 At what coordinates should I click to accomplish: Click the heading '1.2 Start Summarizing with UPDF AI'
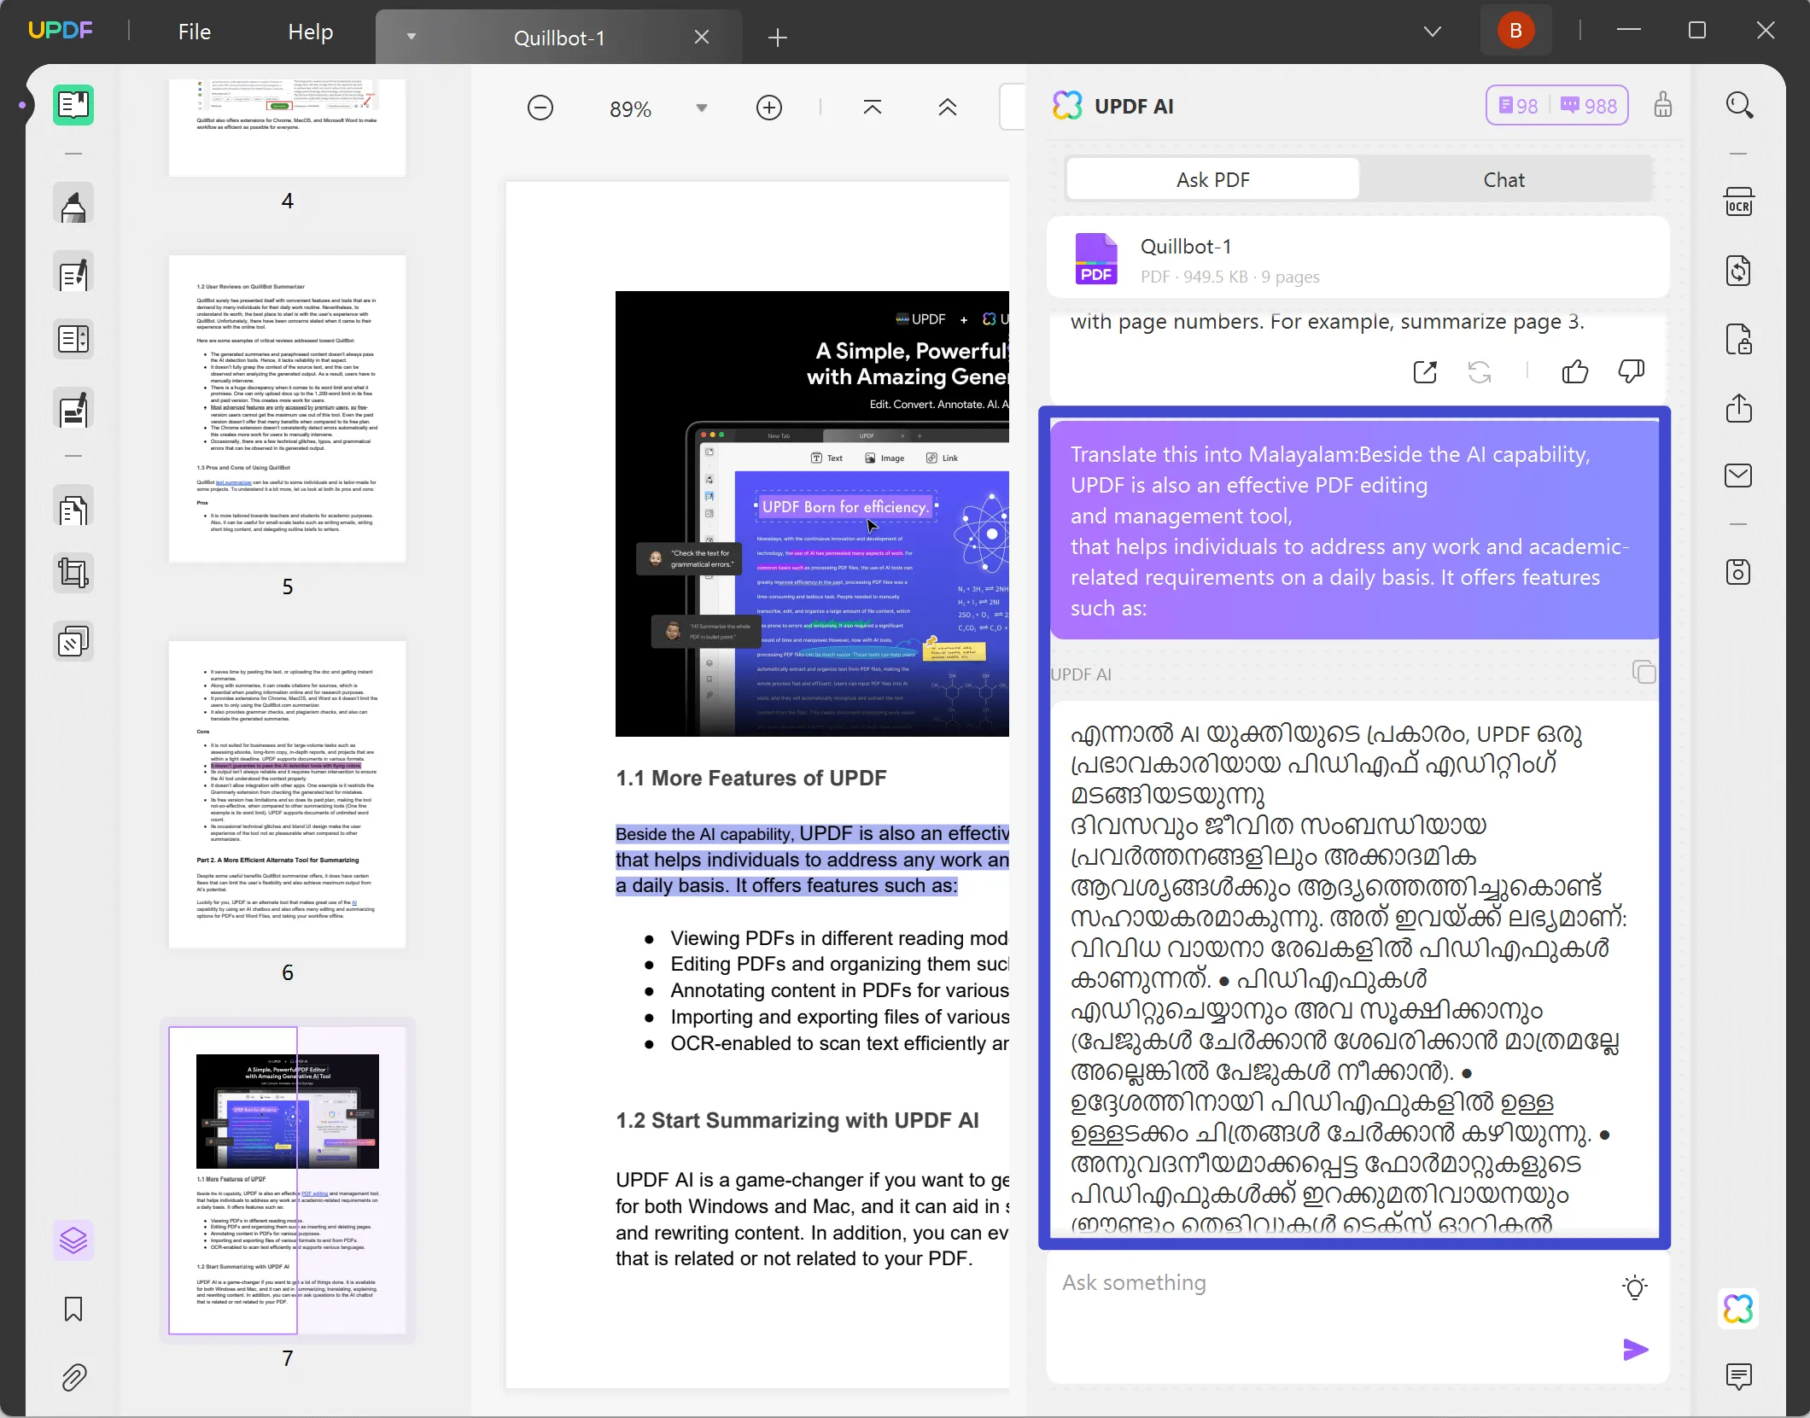[797, 1120]
